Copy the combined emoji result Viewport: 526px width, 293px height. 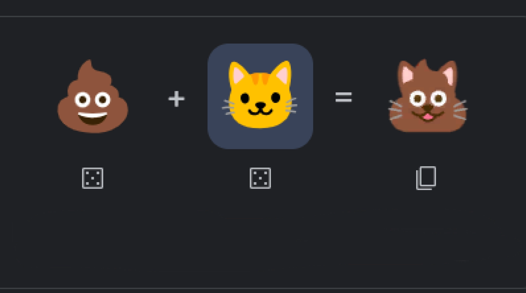click(x=426, y=178)
